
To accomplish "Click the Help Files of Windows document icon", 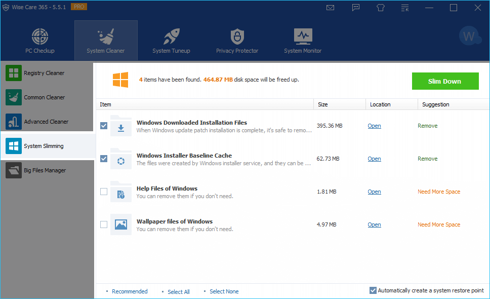I will [121, 192].
